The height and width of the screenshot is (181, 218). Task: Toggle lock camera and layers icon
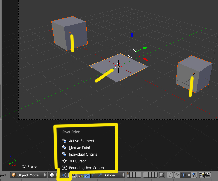point(162,175)
